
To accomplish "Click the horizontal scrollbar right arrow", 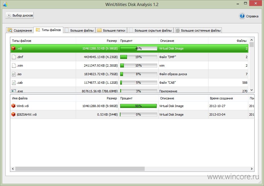I will [x=251, y=169].
